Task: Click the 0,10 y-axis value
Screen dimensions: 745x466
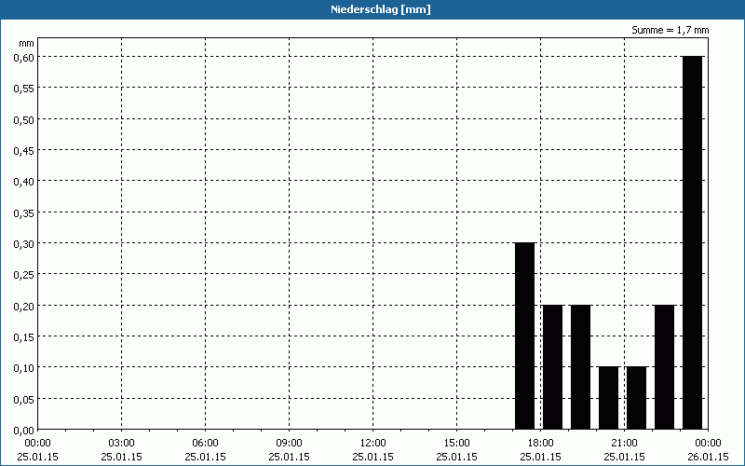Action: pos(24,367)
